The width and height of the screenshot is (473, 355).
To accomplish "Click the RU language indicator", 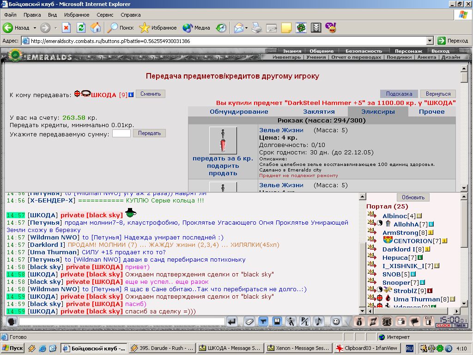I will pyautogui.click(x=409, y=349).
